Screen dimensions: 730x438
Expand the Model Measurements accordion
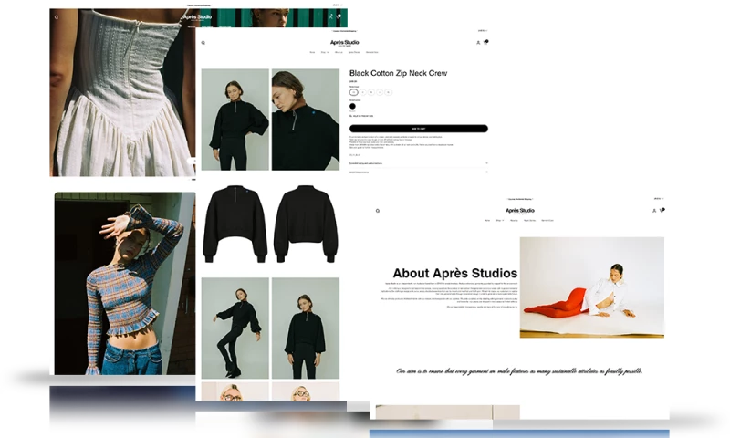[419, 172]
